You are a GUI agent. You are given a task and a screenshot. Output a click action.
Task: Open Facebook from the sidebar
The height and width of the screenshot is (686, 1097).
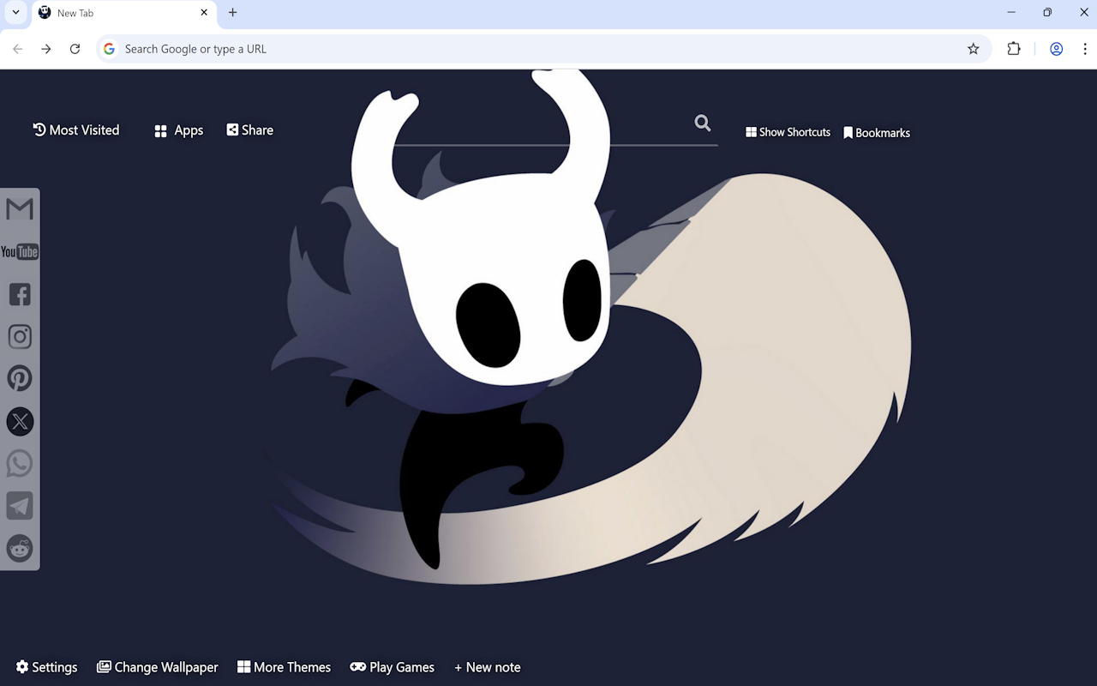(19, 294)
